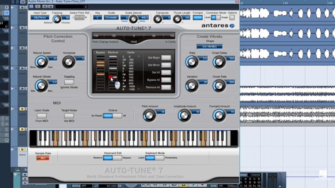Close the Auto-Tune plugin window
Screen dimensions: 335x188
pyautogui.click(x=237, y=1)
